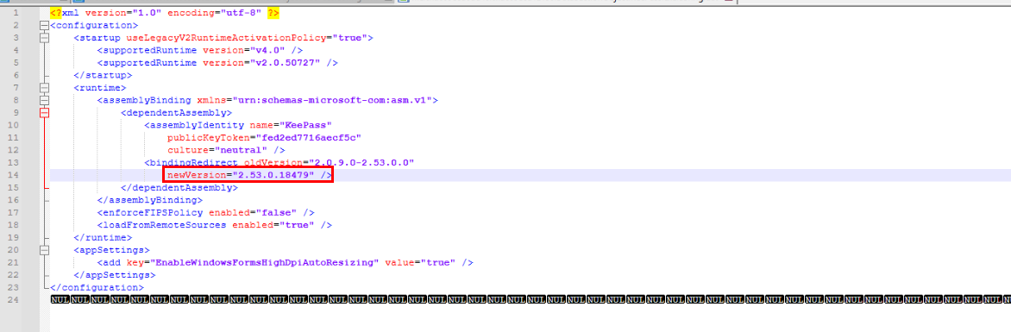
Task: Collapse the runtime element fold marker
Action: tap(44, 88)
